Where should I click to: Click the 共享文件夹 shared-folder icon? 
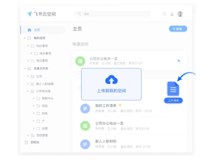pos(29,69)
